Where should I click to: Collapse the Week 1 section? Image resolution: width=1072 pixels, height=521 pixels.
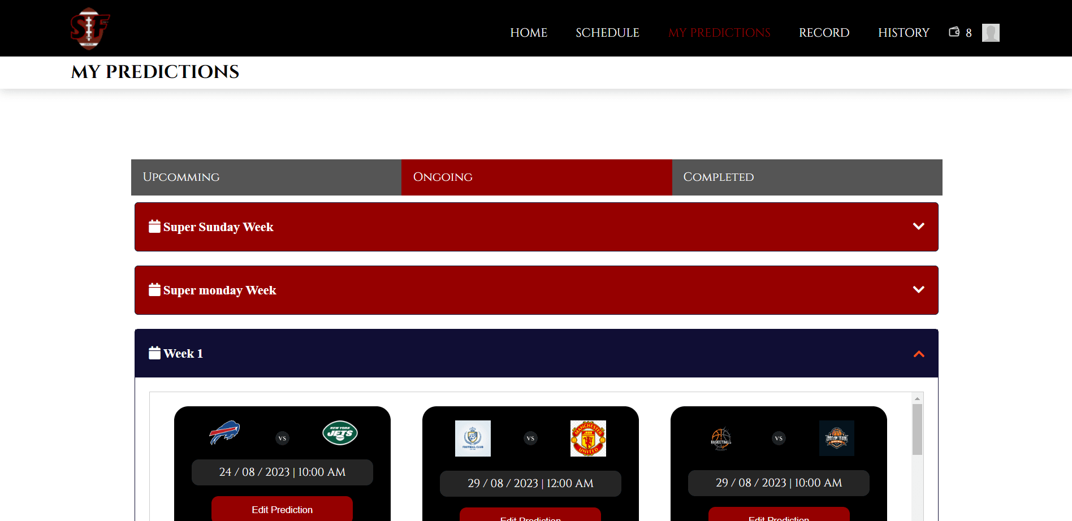pyautogui.click(x=918, y=354)
